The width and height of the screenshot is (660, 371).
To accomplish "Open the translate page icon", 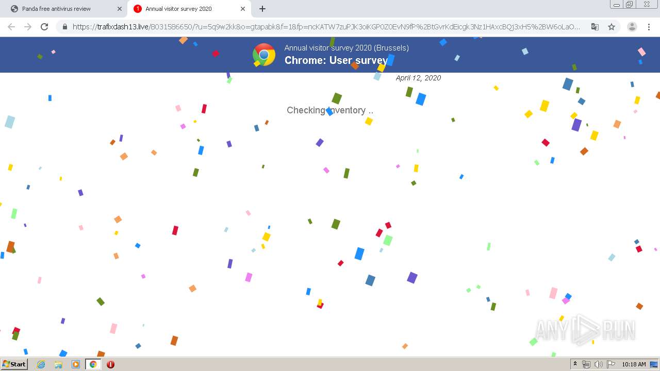I will pyautogui.click(x=595, y=27).
